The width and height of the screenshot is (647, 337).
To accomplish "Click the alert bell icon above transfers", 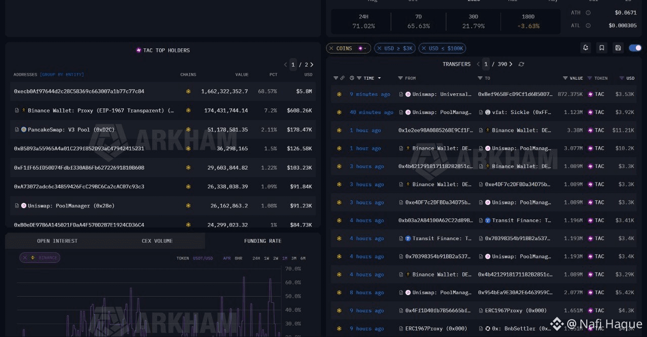I will (586, 48).
